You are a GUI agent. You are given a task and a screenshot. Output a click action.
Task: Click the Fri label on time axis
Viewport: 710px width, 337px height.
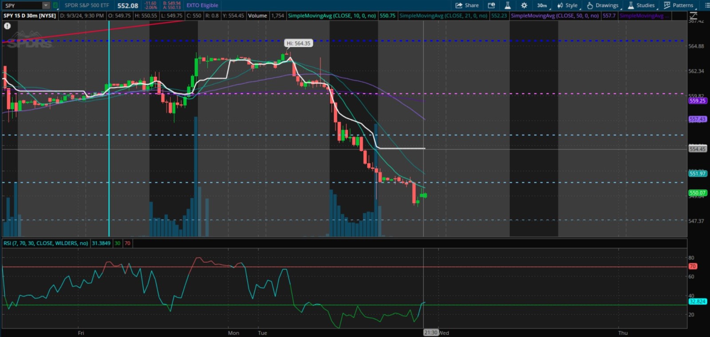point(81,333)
